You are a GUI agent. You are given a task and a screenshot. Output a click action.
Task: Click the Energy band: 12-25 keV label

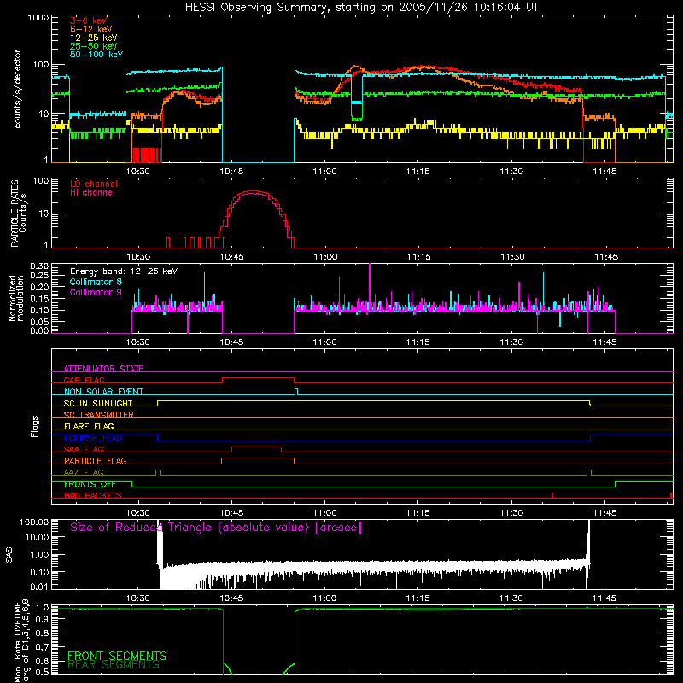click(x=124, y=271)
